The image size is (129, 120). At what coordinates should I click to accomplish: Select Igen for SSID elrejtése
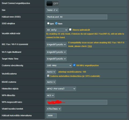click(x=48, y=23)
